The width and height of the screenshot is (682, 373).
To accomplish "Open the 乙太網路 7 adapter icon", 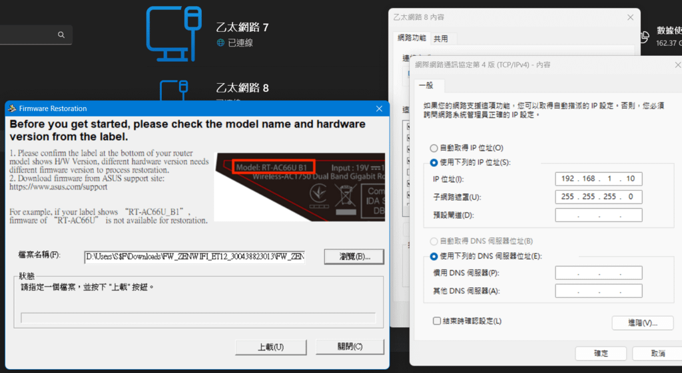I will click(x=174, y=34).
